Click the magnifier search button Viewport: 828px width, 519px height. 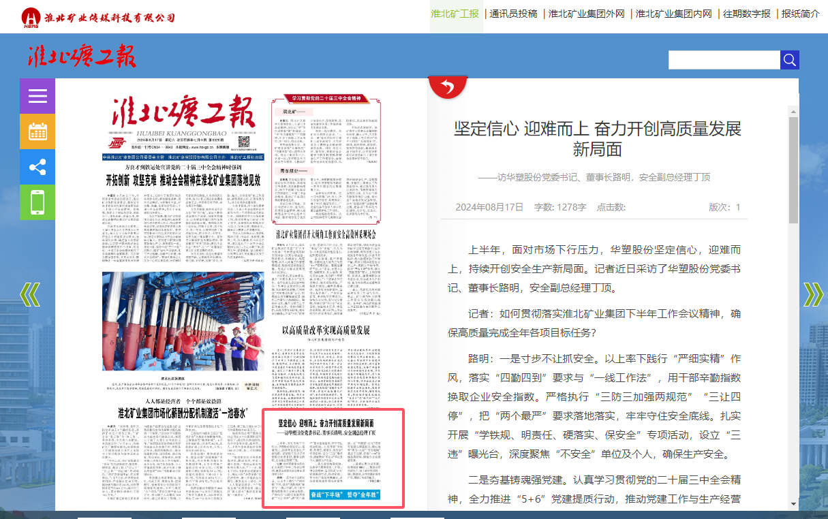(789, 60)
